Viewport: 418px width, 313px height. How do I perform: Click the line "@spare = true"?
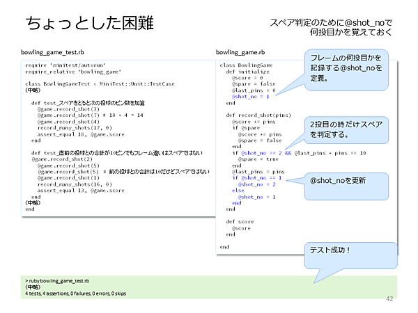pos(258,159)
